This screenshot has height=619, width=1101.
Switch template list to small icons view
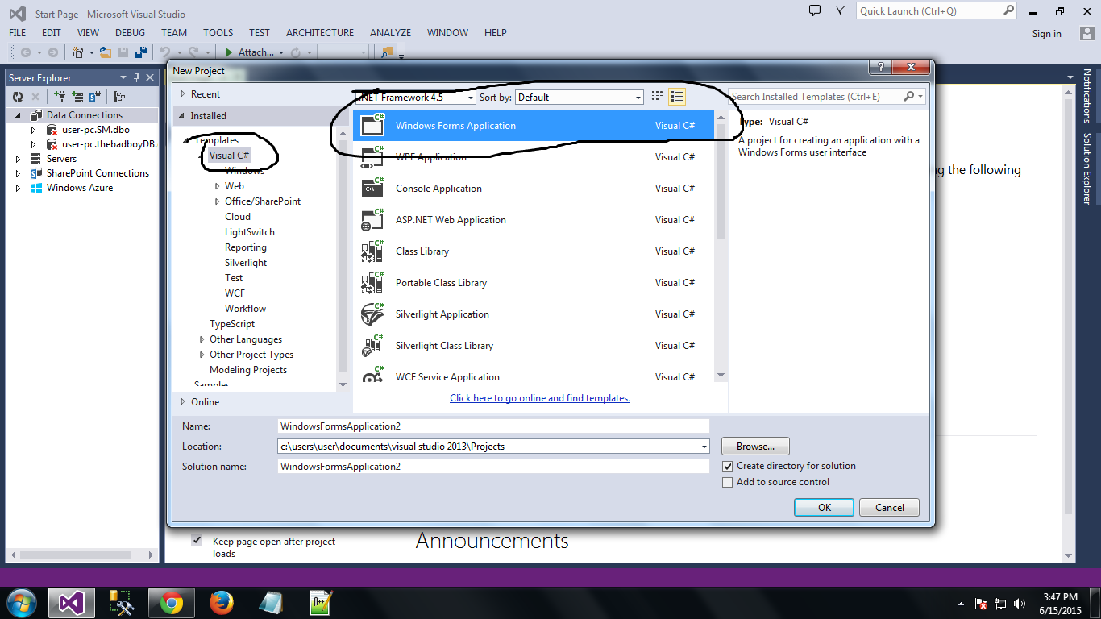click(x=657, y=97)
